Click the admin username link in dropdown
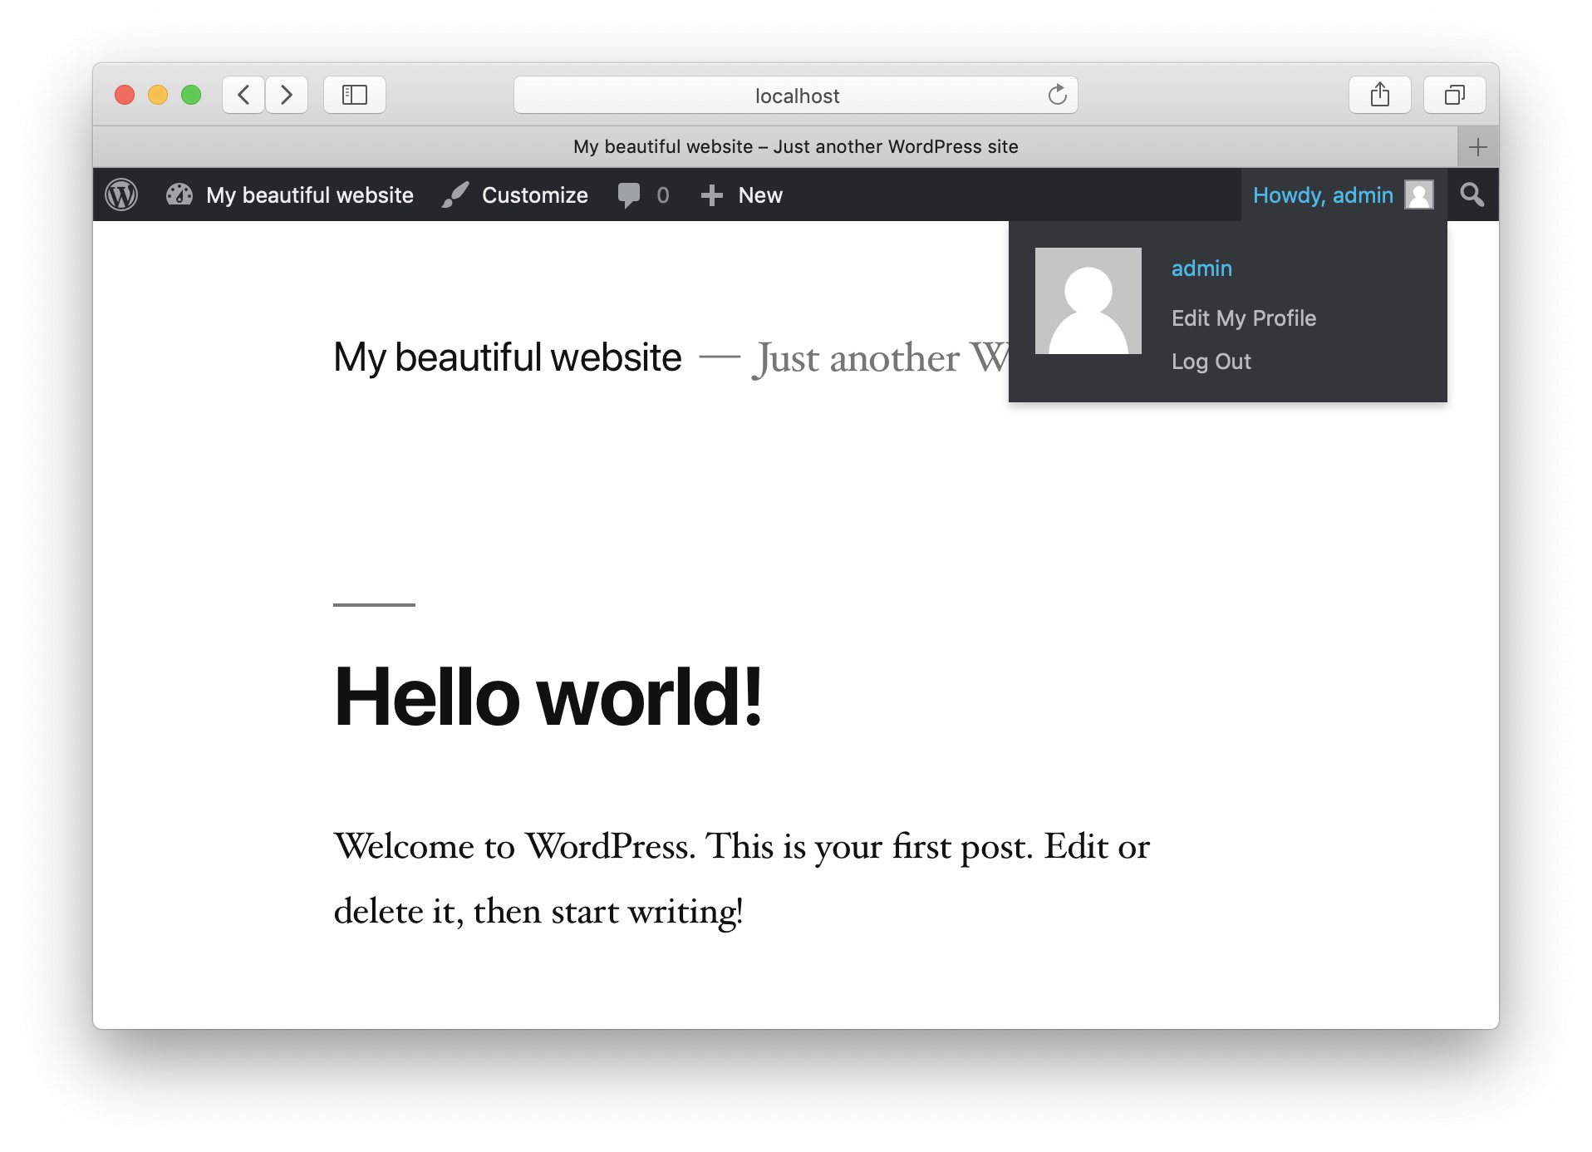Viewport: 1592px width, 1152px height. point(1201,268)
